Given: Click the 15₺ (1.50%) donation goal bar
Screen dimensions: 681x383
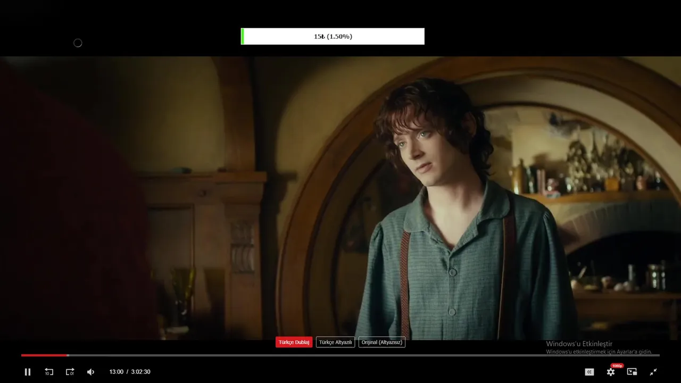Looking at the screenshot, I should coord(333,36).
